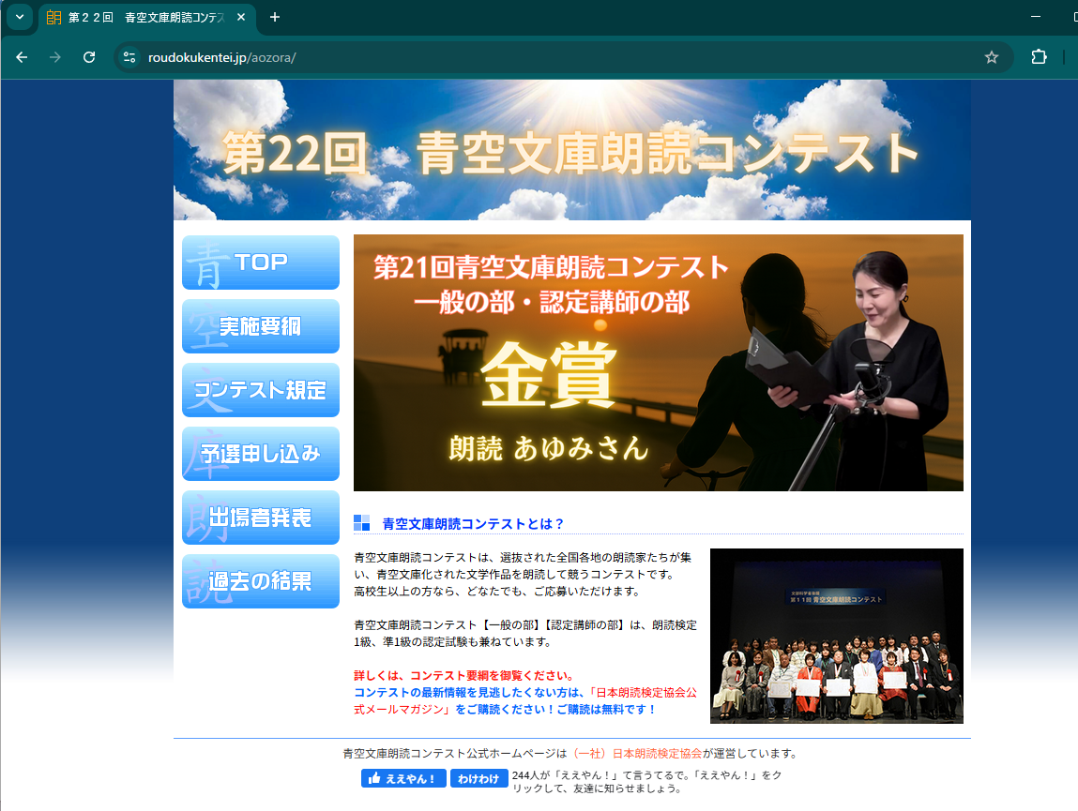Viewport: 1078px width, 811px height.
Task: Go forward to the next page
Action: [x=55, y=57]
